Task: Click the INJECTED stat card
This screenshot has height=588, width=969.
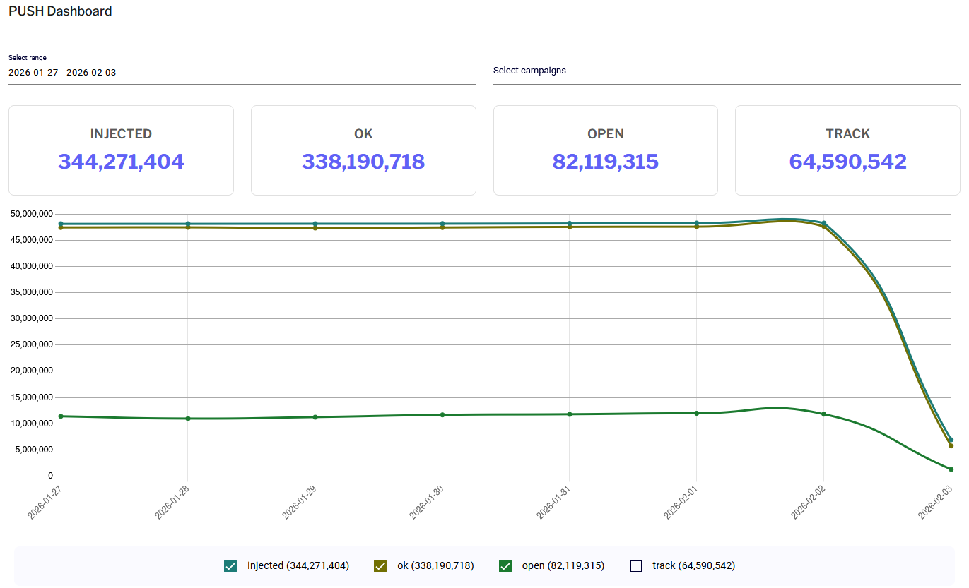Action: point(121,150)
